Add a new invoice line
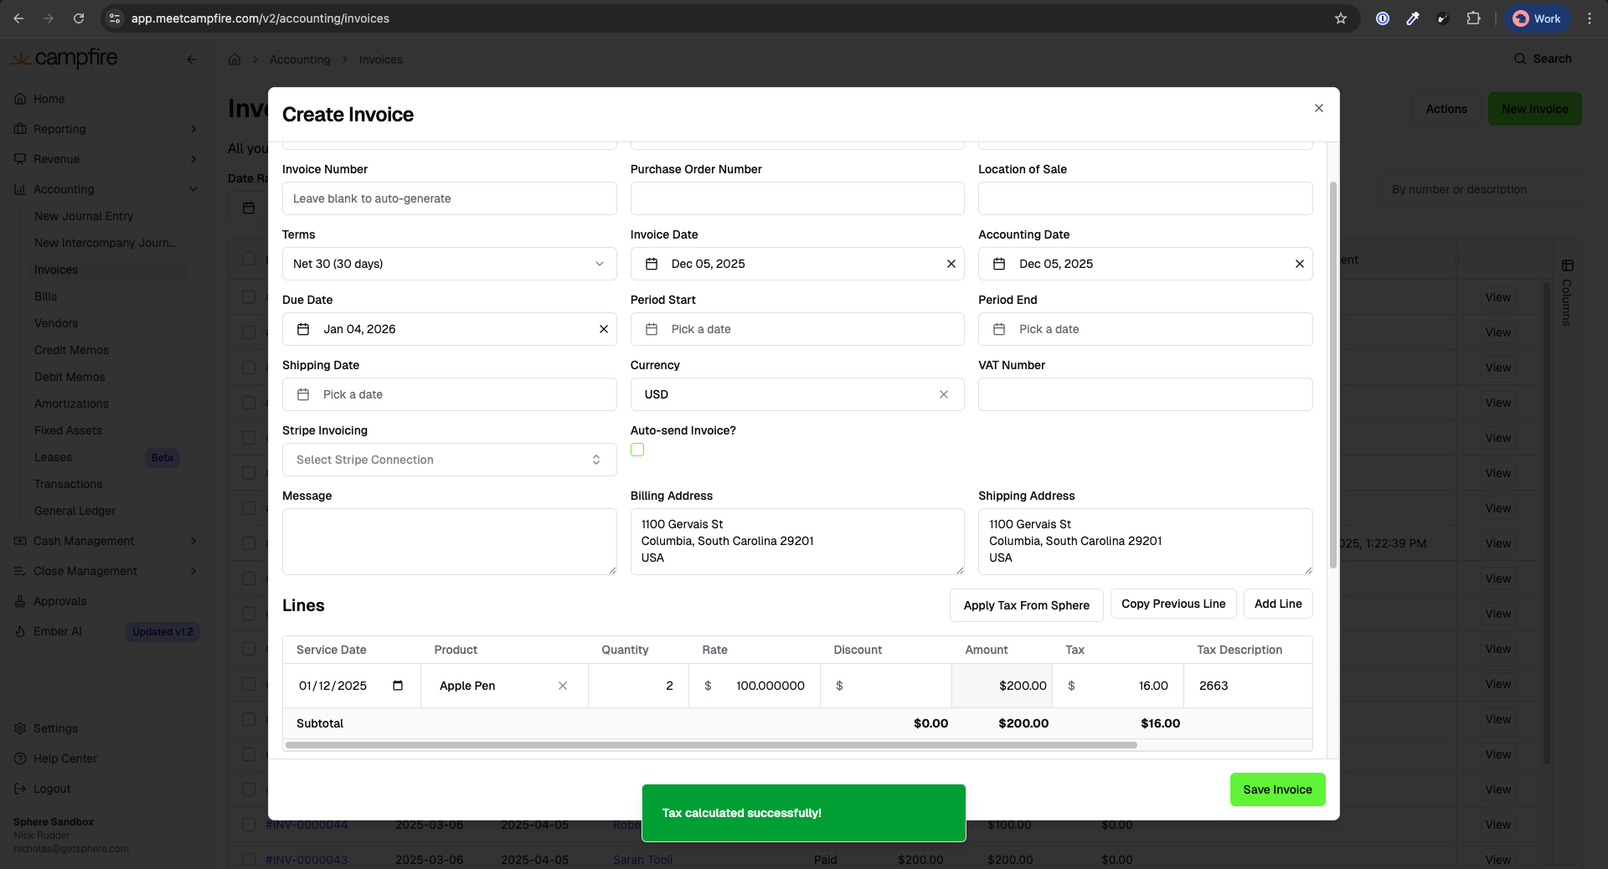Image resolution: width=1608 pixels, height=869 pixels. click(x=1277, y=604)
